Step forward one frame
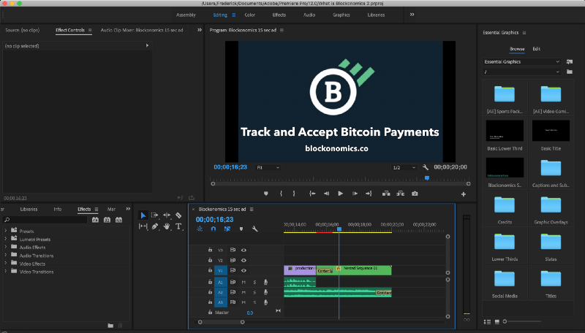585x333 pixels. click(x=355, y=194)
